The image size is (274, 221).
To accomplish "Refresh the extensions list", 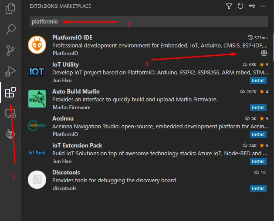I will (x=240, y=6).
